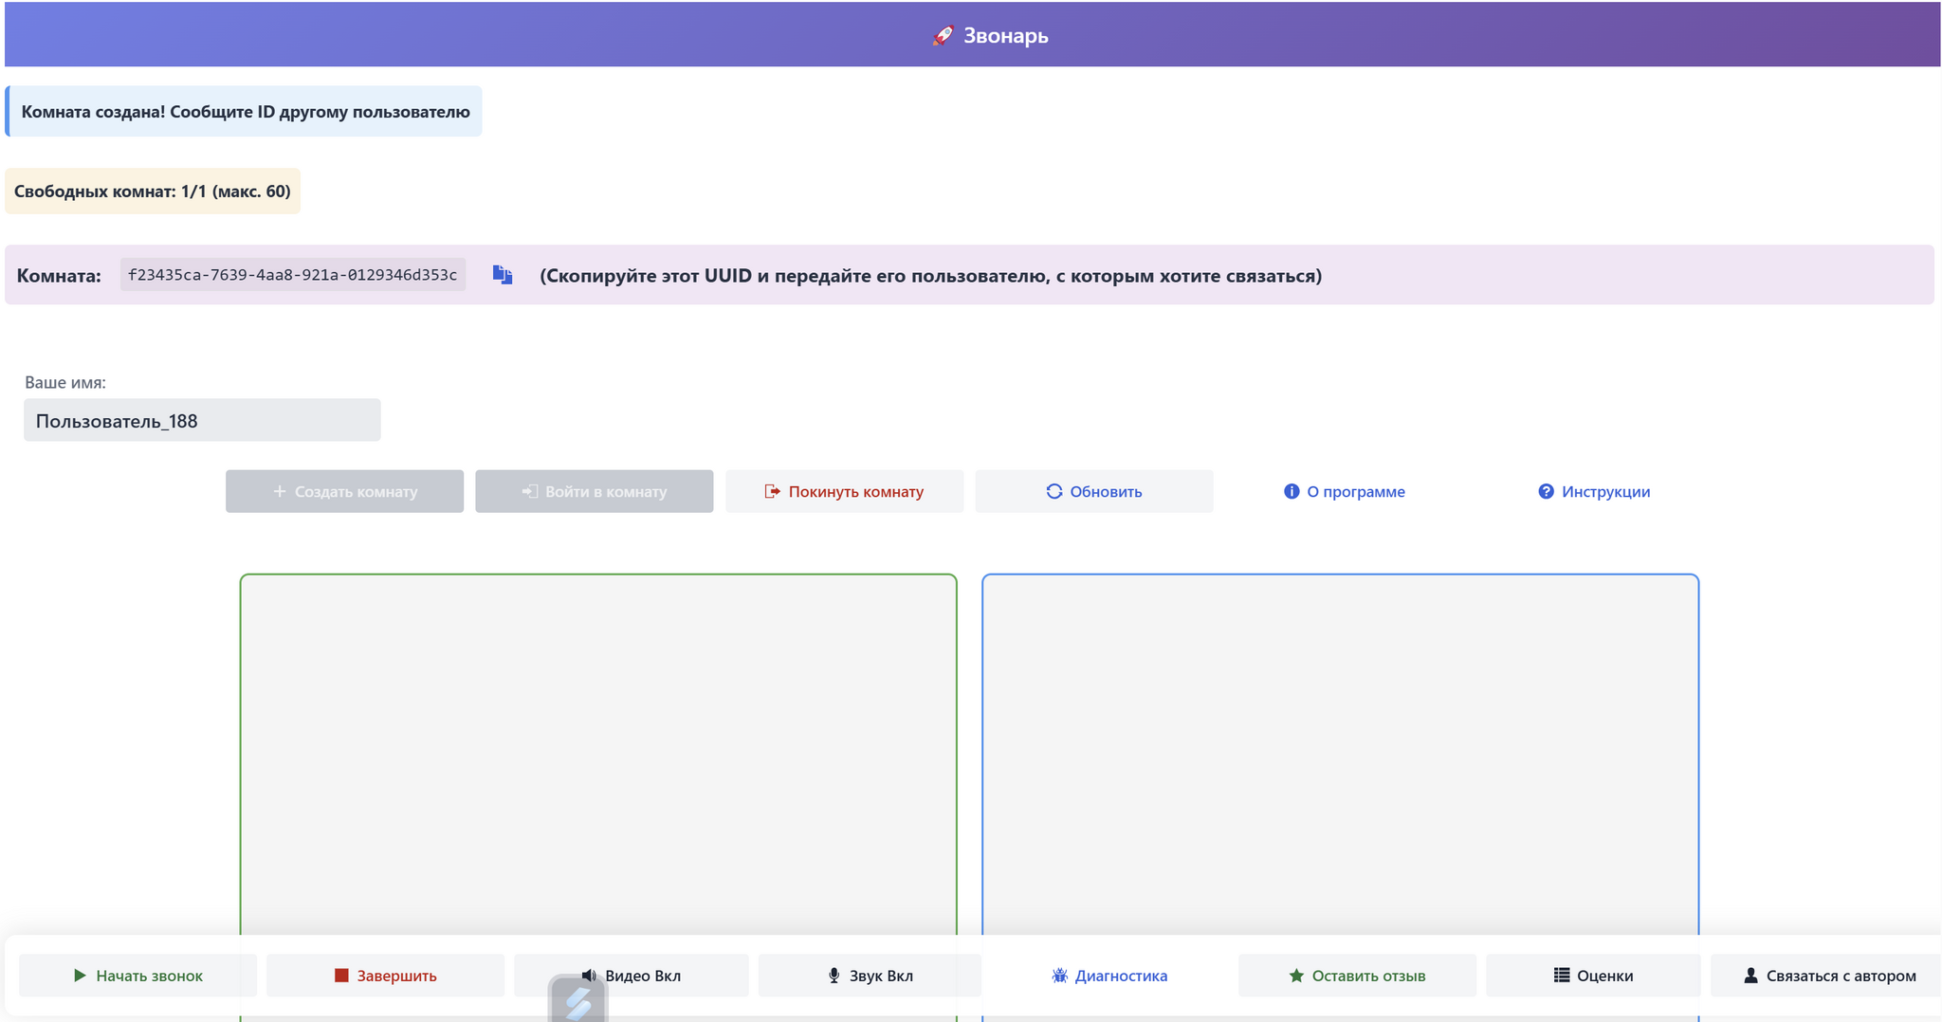
Task: Leave the room via Покинуть комнату
Action: [x=844, y=491]
